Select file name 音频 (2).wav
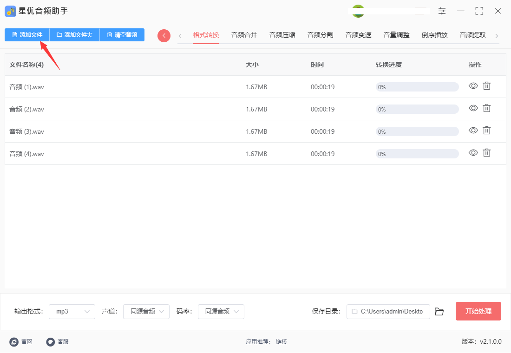 pos(27,109)
